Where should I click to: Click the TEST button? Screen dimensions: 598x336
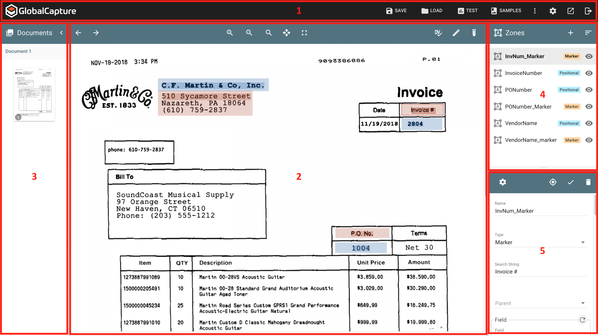point(467,11)
